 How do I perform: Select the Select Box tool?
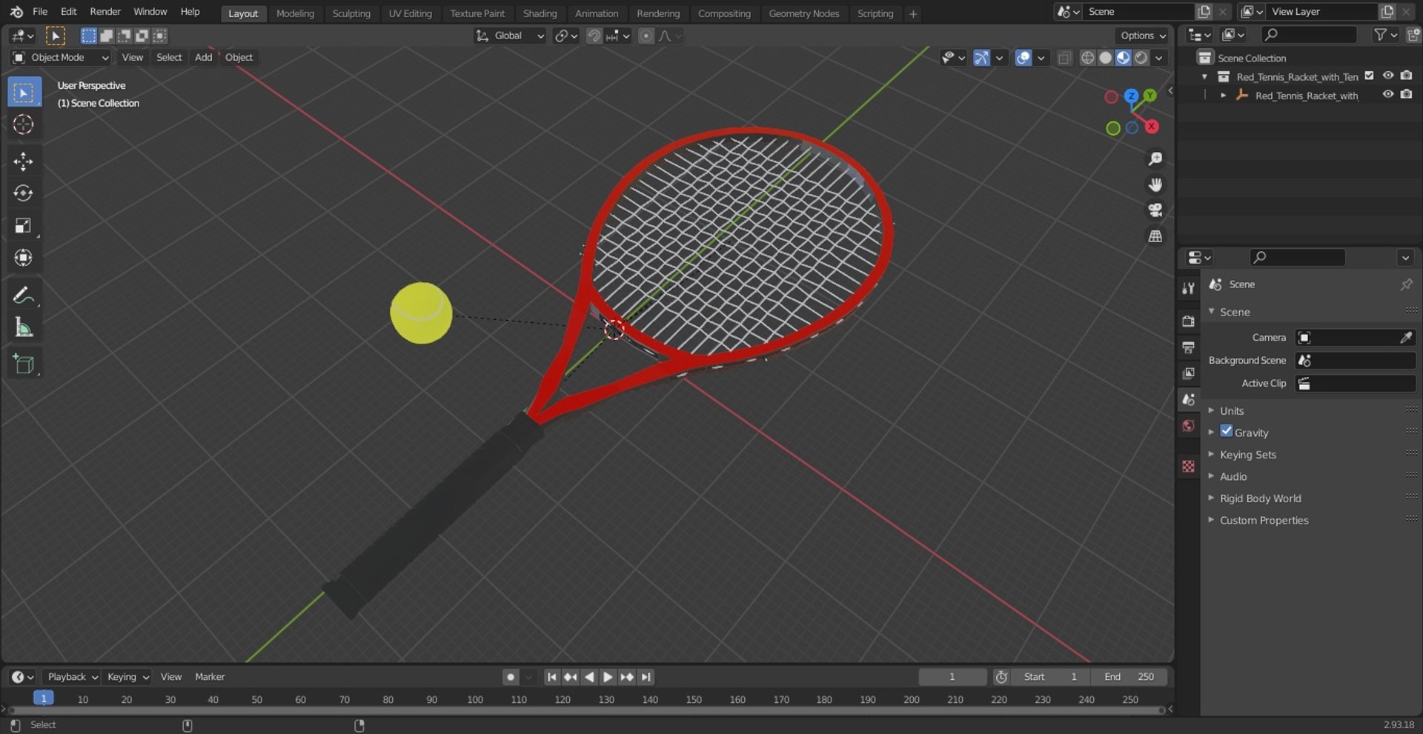[24, 93]
